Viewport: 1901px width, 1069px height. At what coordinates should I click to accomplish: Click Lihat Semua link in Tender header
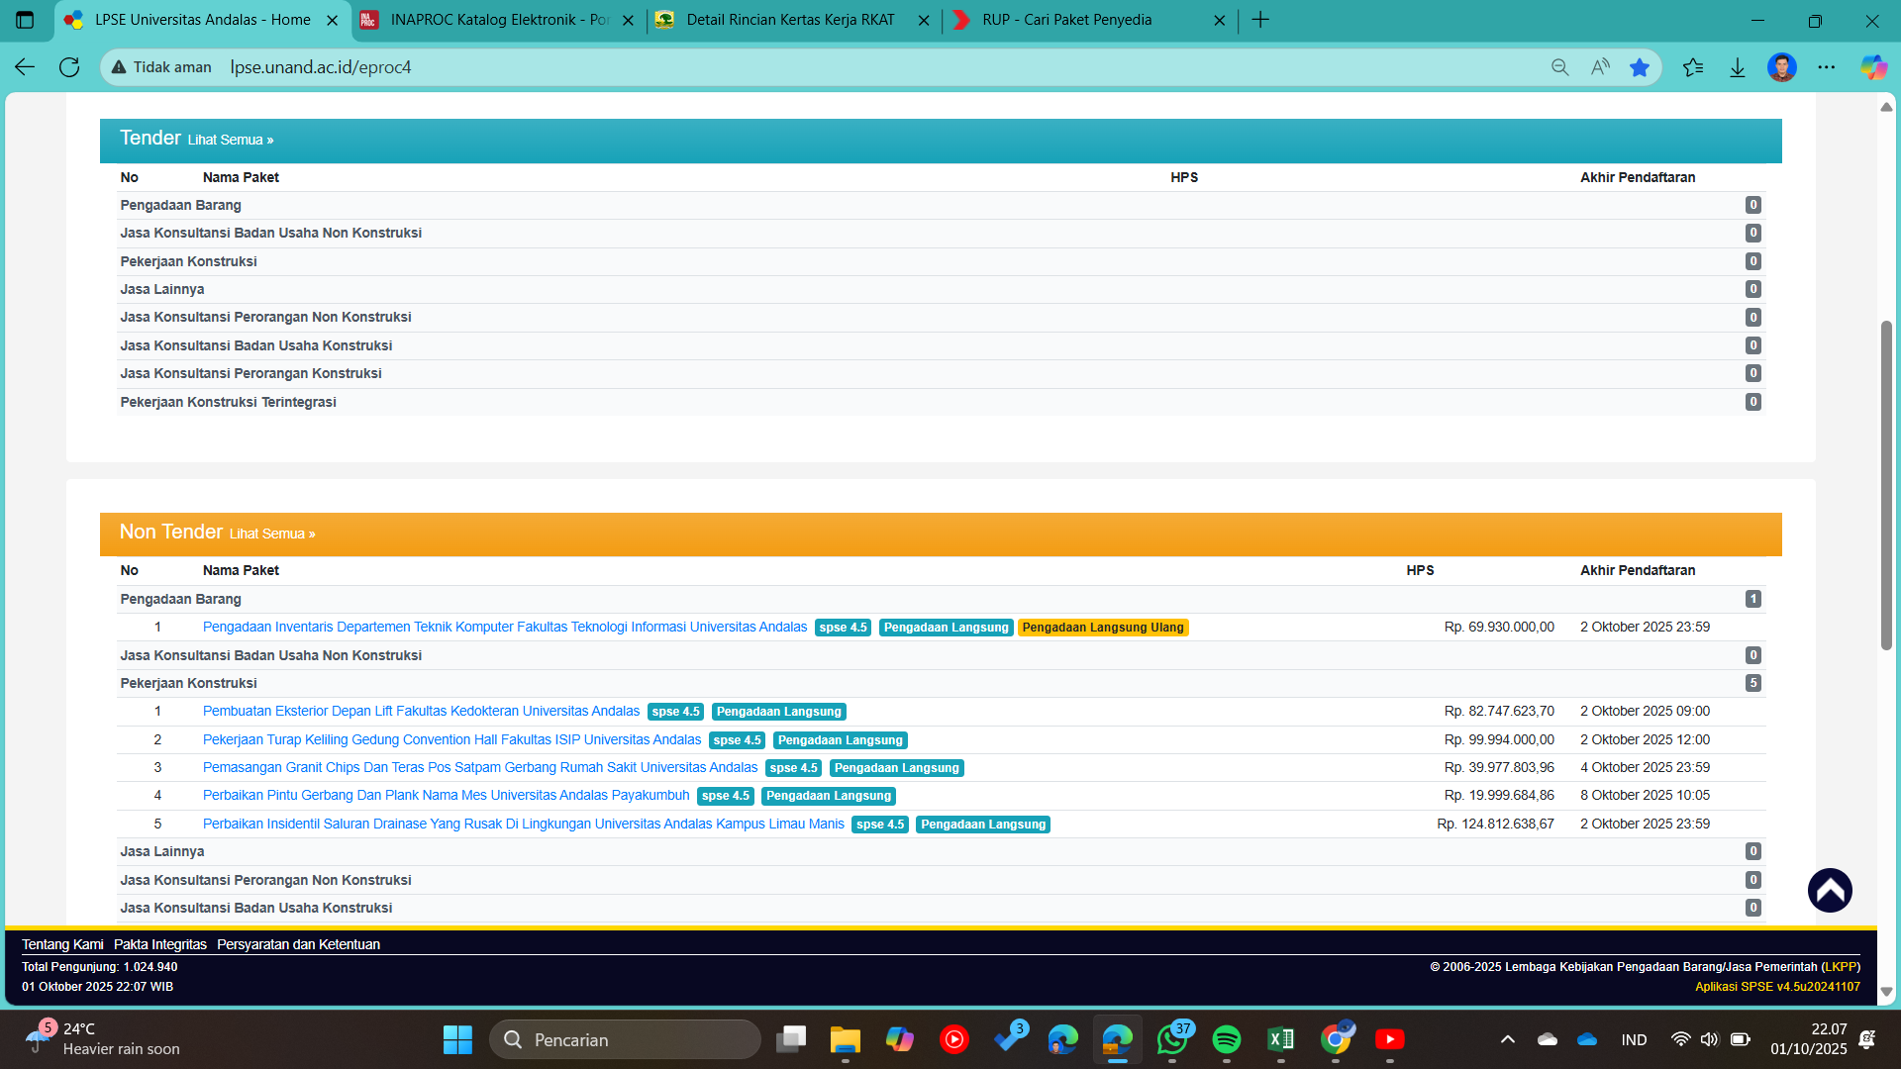230,140
